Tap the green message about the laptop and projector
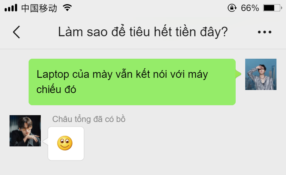Screen dimensions: 286x175 (x=132, y=82)
